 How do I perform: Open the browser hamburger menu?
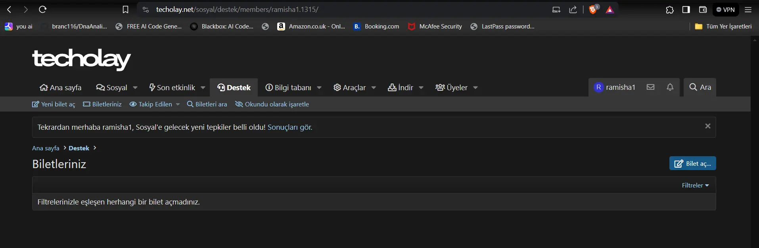(748, 9)
